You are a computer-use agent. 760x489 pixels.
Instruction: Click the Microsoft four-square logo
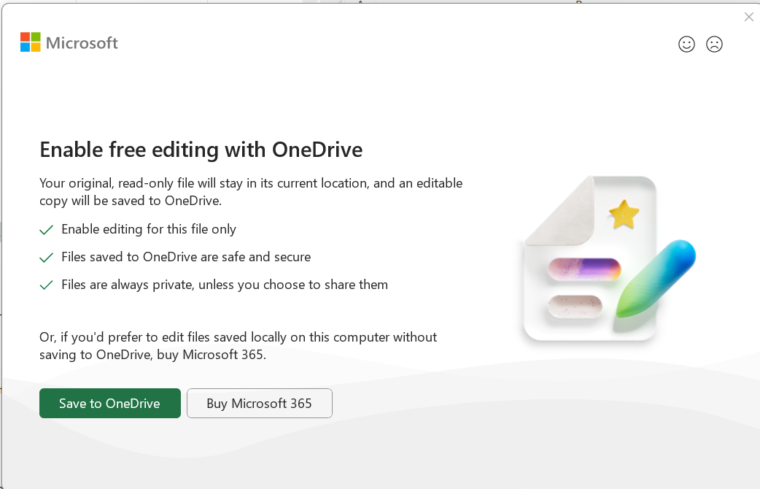pos(30,42)
